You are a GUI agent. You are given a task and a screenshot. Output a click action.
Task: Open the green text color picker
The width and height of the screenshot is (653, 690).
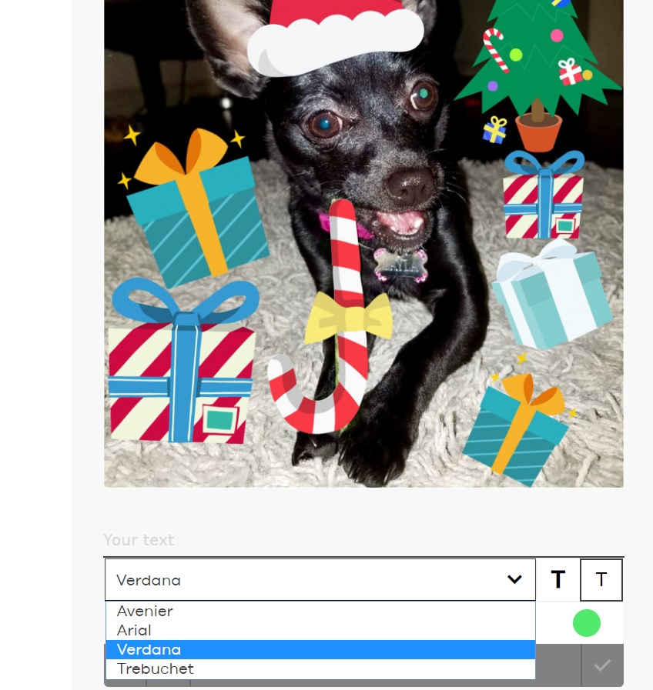pos(587,622)
